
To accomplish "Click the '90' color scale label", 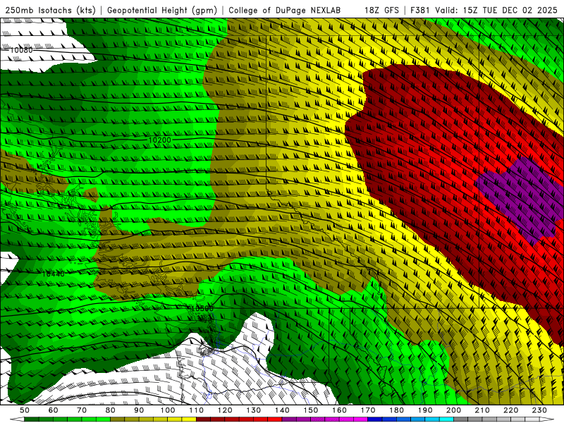I will tap(139, 410).
